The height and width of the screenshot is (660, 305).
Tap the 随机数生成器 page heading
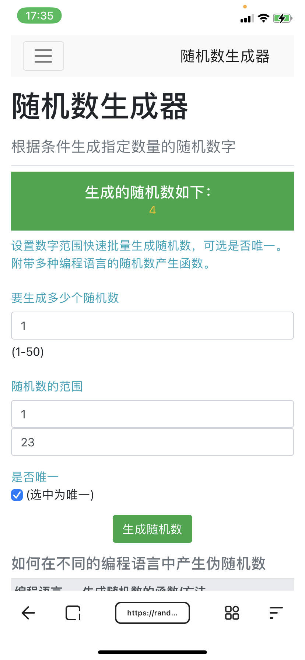pos(100,106)
